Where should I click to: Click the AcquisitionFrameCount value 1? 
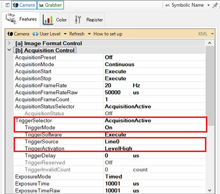point(107,99)
